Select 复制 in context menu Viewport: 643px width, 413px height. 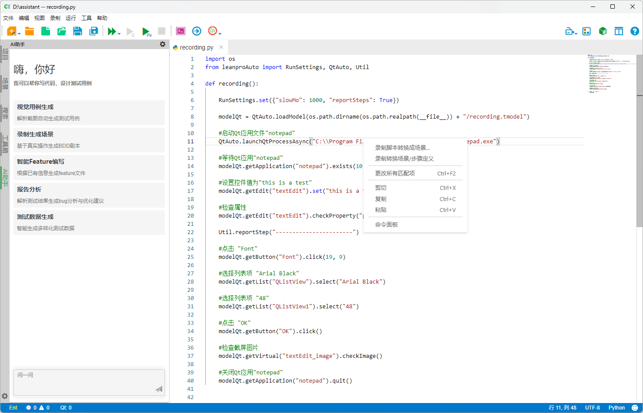click(415, 199)
